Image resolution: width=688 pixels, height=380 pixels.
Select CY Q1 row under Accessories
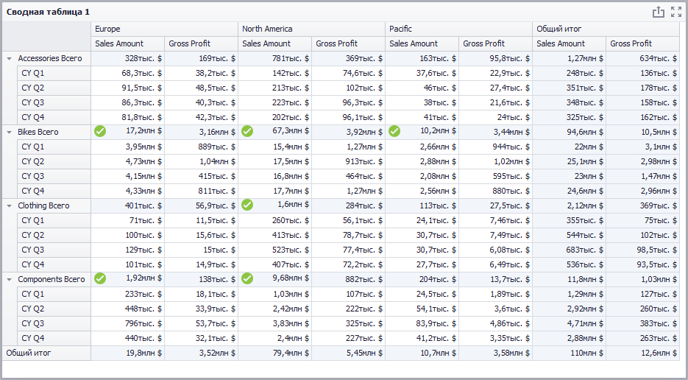(54, 73)
